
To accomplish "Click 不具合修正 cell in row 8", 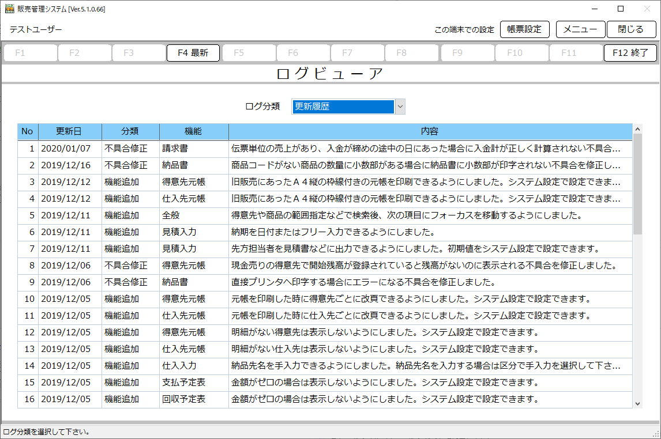I will (x=131, y=266).
